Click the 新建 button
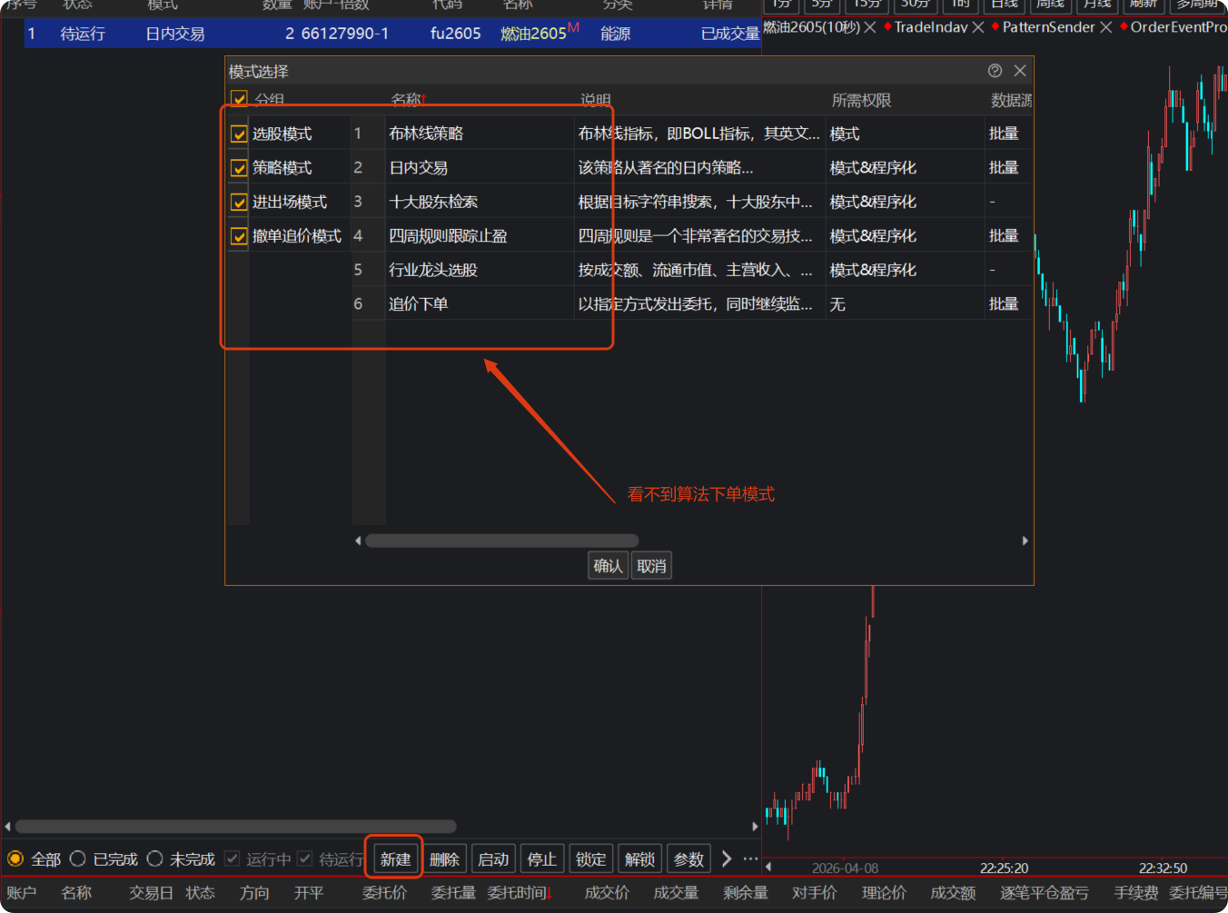This screenshot has width=1228, height=913. [395, 859]
